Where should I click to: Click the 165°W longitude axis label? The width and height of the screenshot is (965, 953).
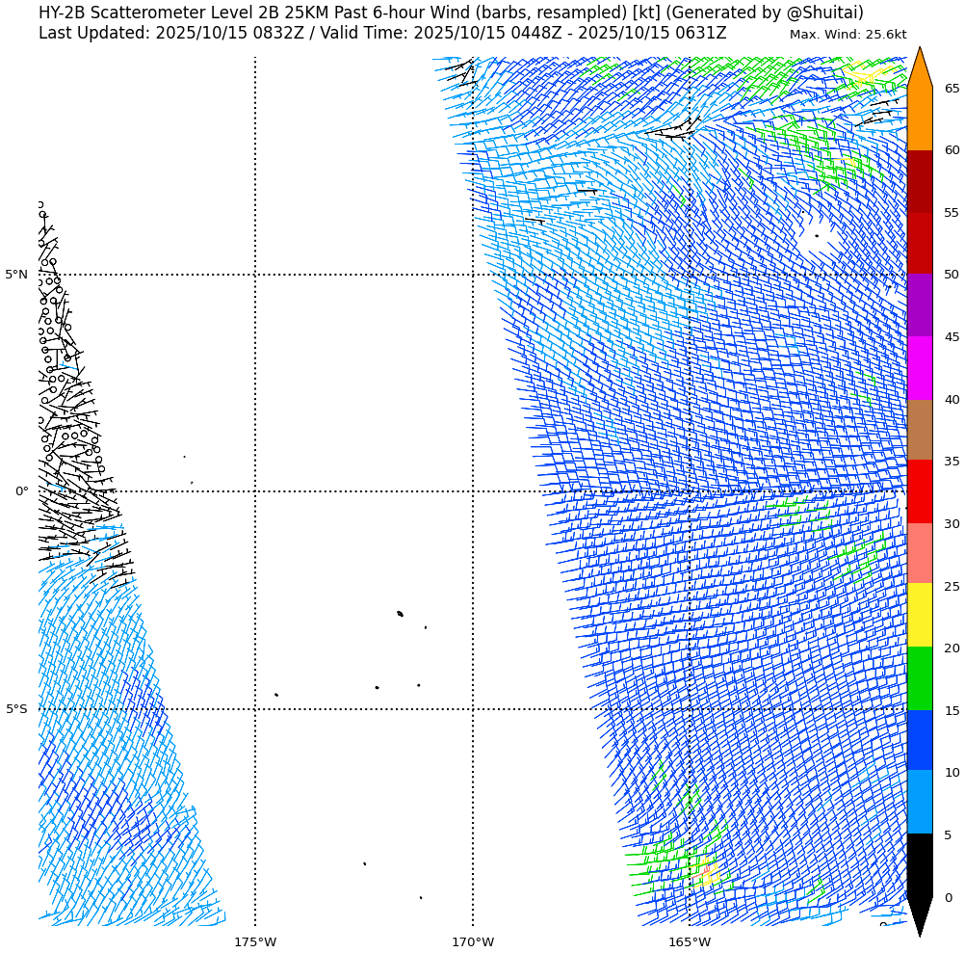click(x=690, y=941)
